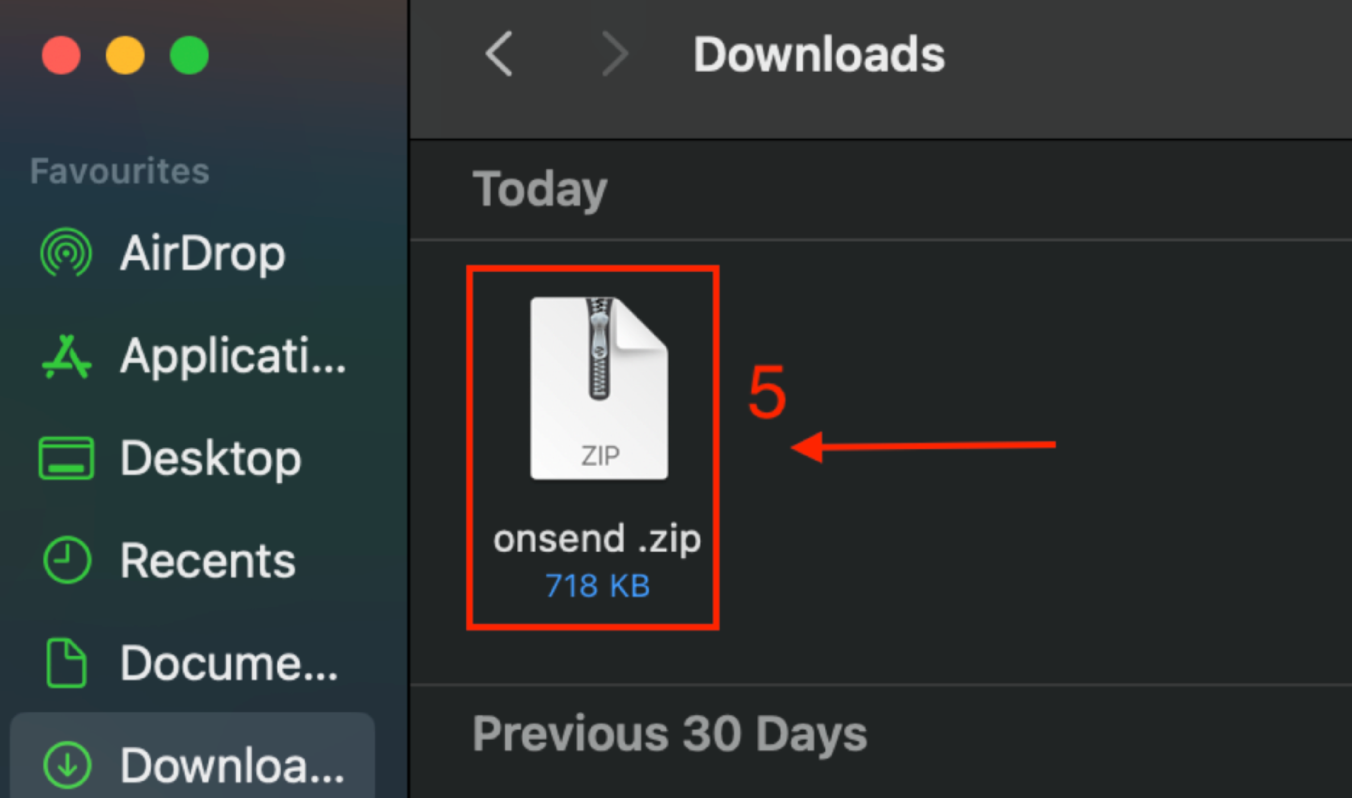Select the ZIP archive file icon
Image resolution: width=1352 pixels, height=798 pixels.
[x=599, y=388]
